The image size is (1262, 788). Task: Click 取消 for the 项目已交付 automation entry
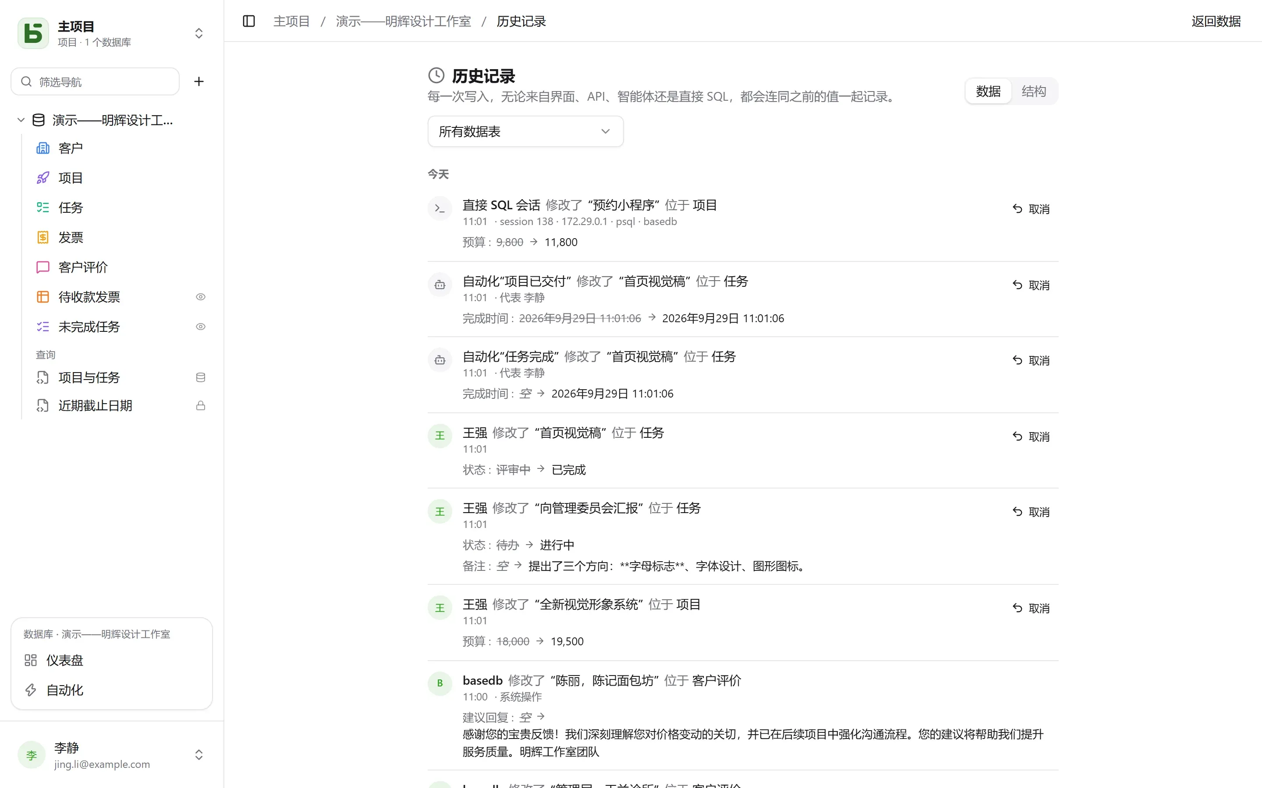pyautogui.click(x=1031, y=285)
